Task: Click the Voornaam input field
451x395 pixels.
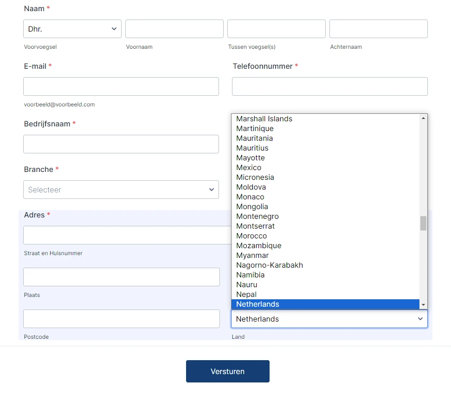Action: pyautogui.click(x=174, y=29)
